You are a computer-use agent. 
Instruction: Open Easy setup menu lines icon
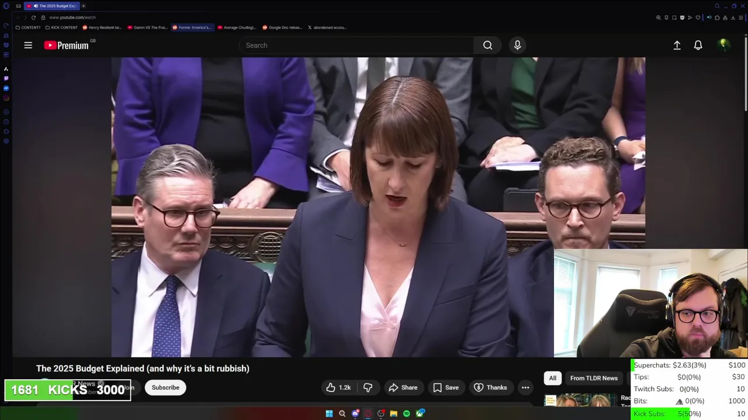741,17
